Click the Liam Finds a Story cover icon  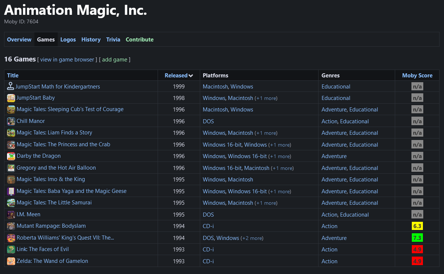tap(11, 133)
